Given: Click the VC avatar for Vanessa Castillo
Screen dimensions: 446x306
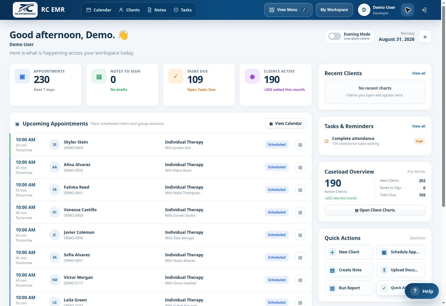Looking at the screenshot, I should (55, 212).
